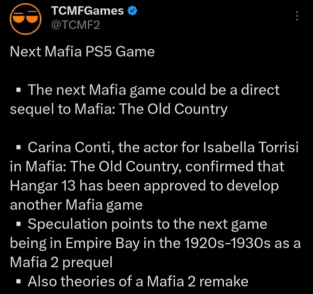Click the name "Isabella Torrisi"
The image size is (313, 294).
point(251,147)
